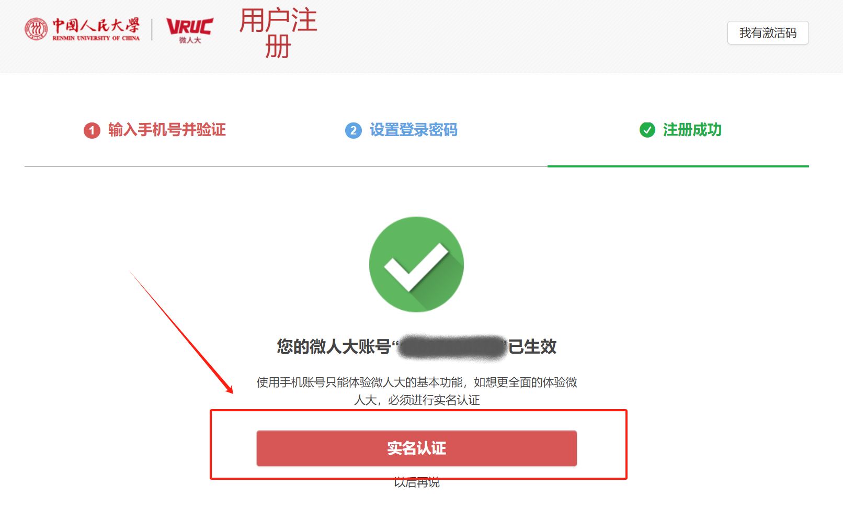843x507 pixels.
Task: Click the green underline below 注册成功
Action: click(x=678, y=166)
